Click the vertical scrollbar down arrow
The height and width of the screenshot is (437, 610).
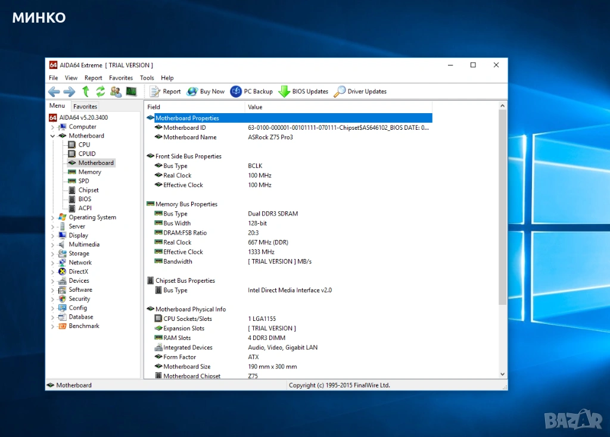coord(502,374)
